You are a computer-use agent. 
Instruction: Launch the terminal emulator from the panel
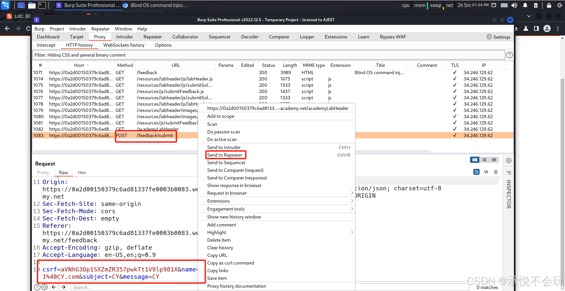pyautogui.click(x=42, y=5)
